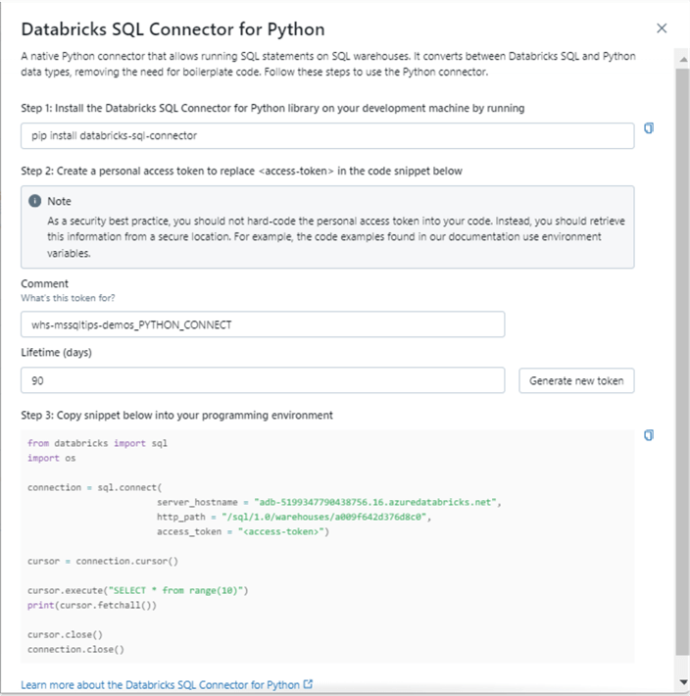The image size is (690, 696).
Task: Select the pip install databricks-sql-connector box
Action: point(327,136)
